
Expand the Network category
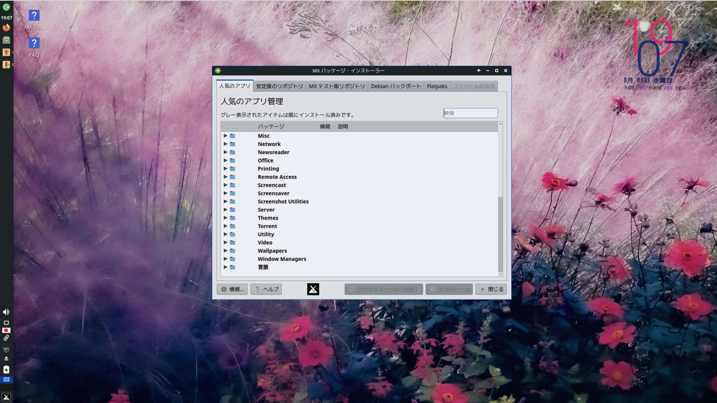225,144
